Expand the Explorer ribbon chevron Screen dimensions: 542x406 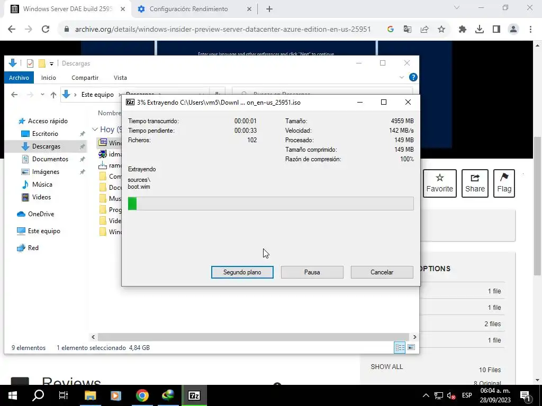401,77
